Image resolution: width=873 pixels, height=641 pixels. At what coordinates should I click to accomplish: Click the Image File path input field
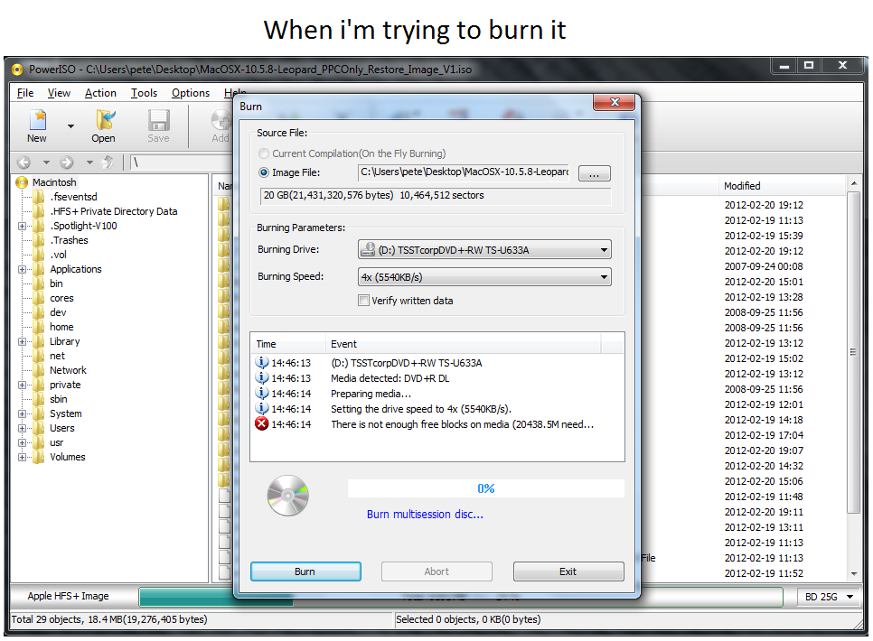(464, 172)
